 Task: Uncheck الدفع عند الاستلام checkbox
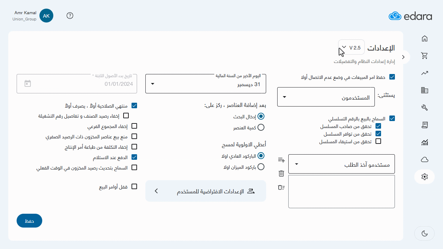coord(134,157)
